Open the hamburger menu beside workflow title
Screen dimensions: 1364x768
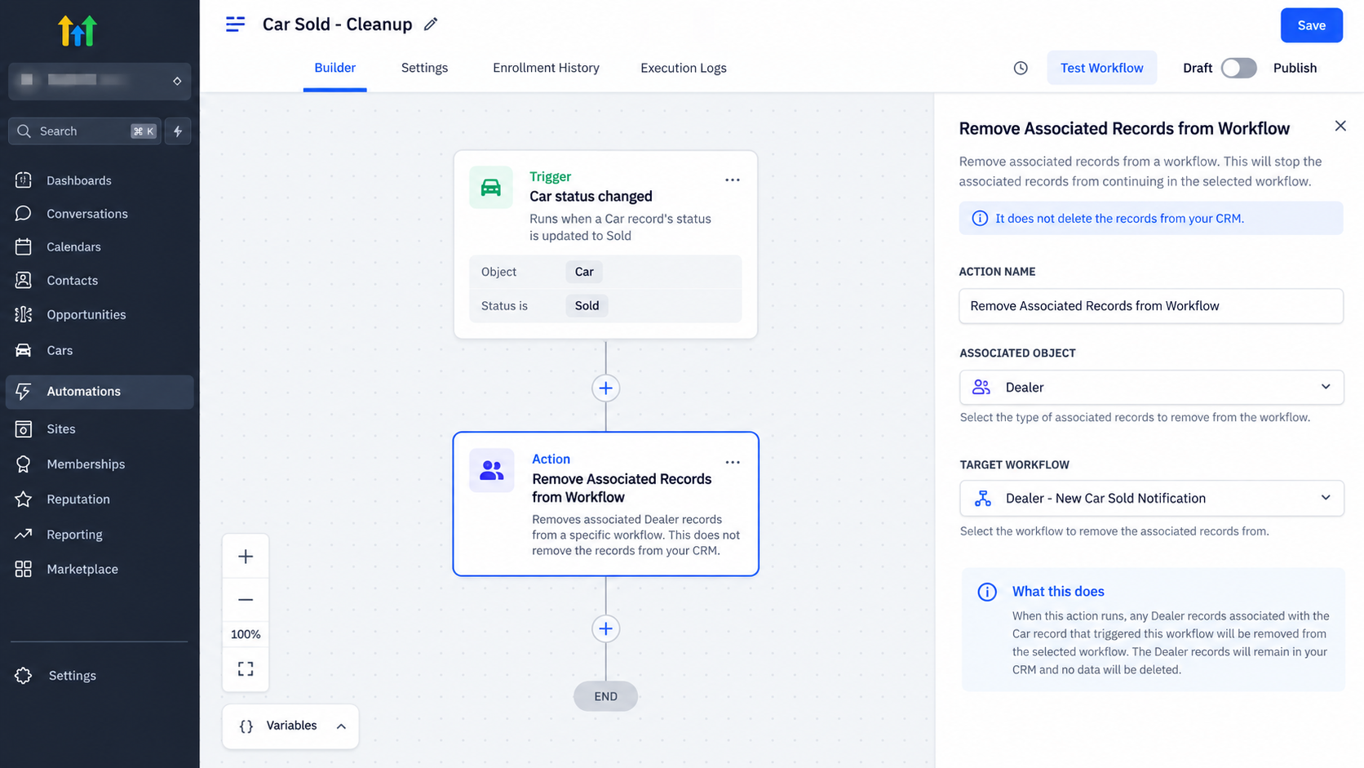point(235,24)
